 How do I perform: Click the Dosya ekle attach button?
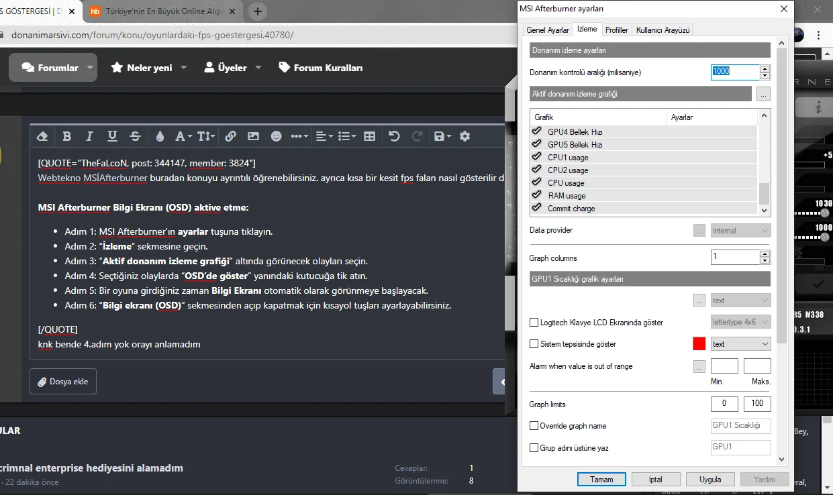pos(63,382)
